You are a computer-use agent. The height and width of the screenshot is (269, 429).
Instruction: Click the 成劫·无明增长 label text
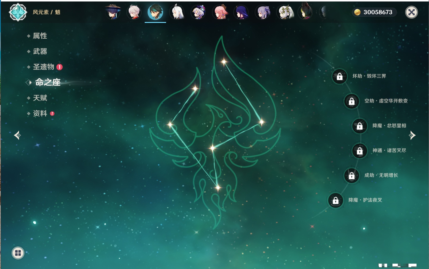coord(381,175)
